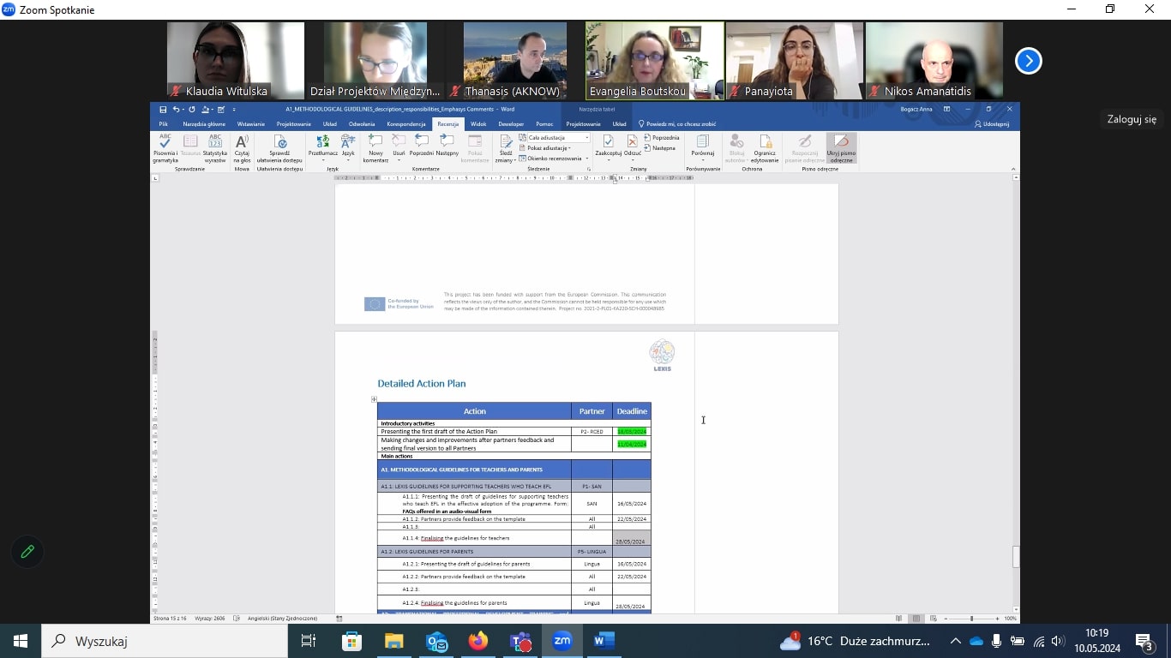
Task: Open the Korespondencja ribbon tab
Action: [x=406, y=124]
